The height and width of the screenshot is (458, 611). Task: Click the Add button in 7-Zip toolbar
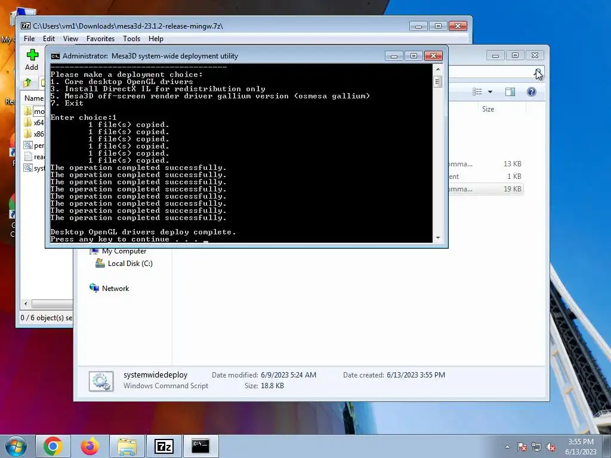32,60
